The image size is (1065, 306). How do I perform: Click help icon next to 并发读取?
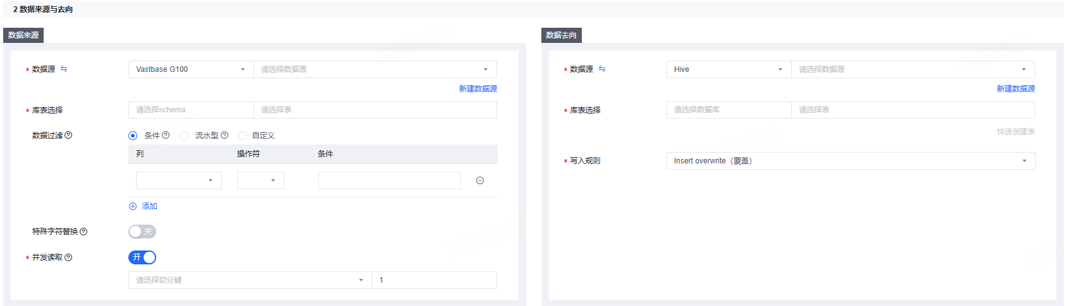pos(68,257)
